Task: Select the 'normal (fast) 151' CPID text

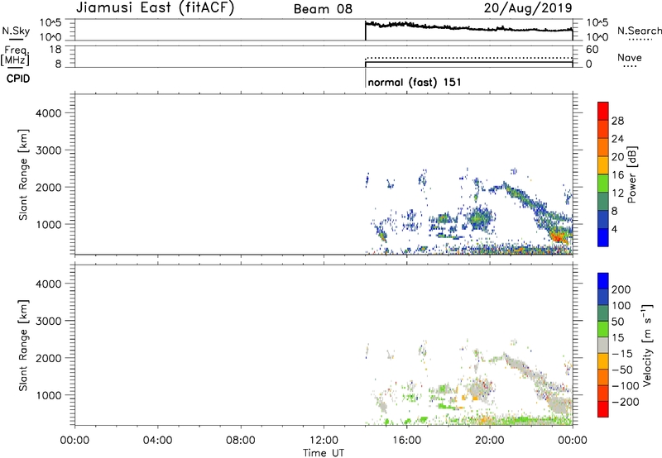Action: pos(415,82)
